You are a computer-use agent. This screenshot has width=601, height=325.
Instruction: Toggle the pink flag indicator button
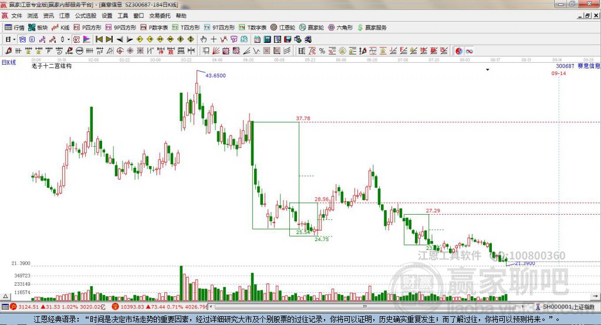coord(87,39)
